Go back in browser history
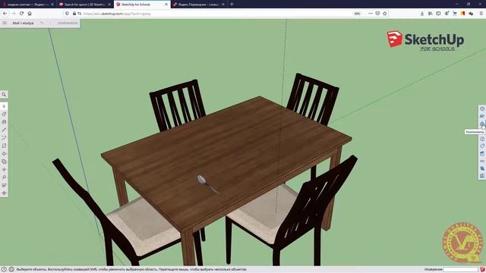 pos(5,14)
